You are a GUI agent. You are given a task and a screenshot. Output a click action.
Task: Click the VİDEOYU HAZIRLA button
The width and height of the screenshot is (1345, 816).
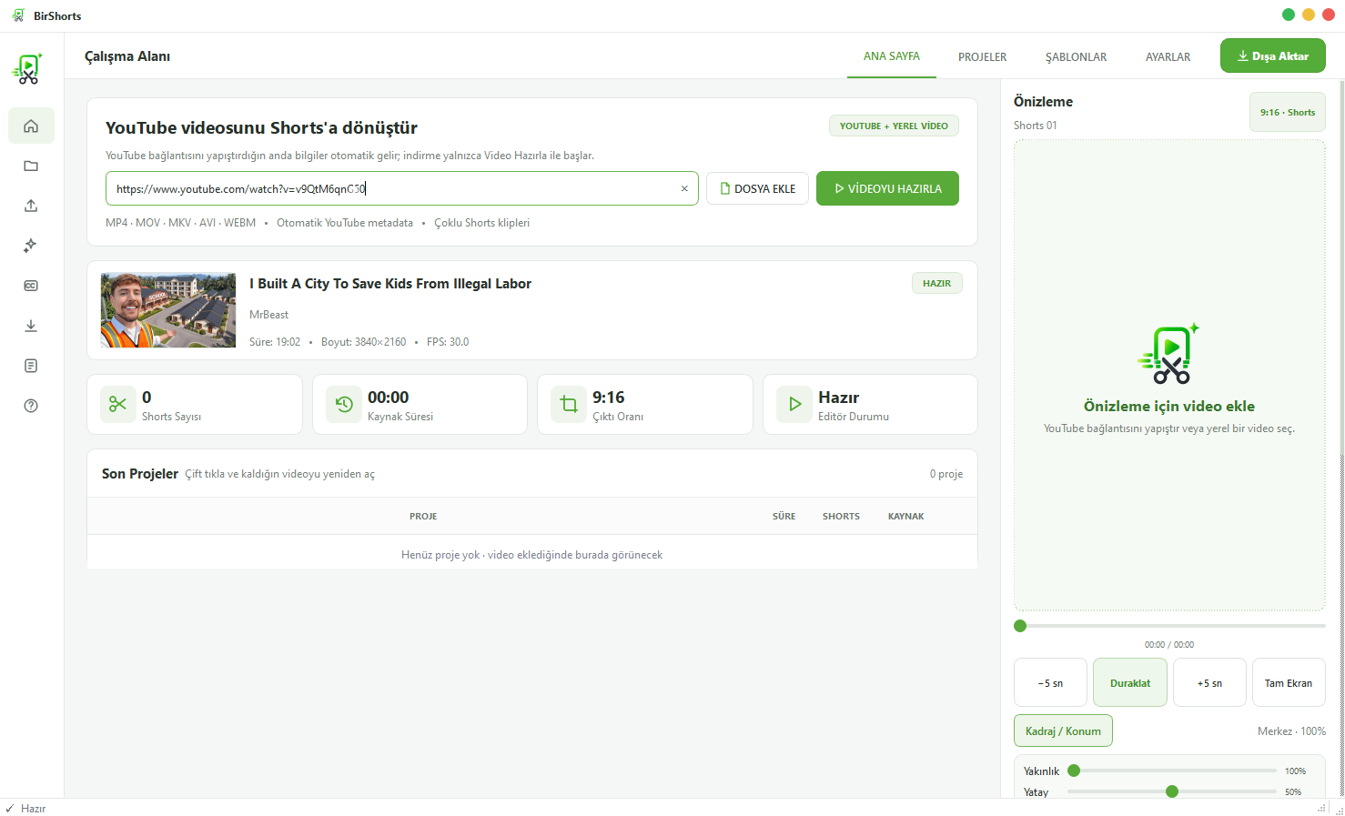point(887,188)
